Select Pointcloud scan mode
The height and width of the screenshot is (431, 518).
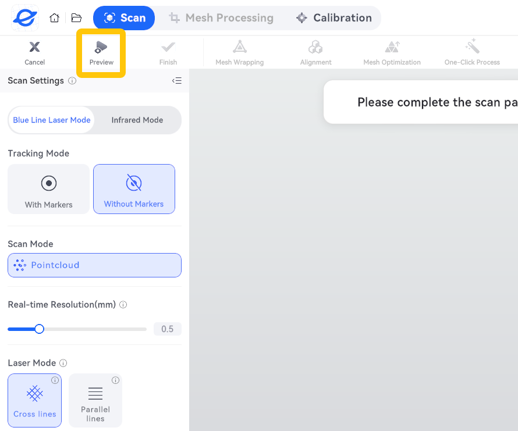[94, 265]
